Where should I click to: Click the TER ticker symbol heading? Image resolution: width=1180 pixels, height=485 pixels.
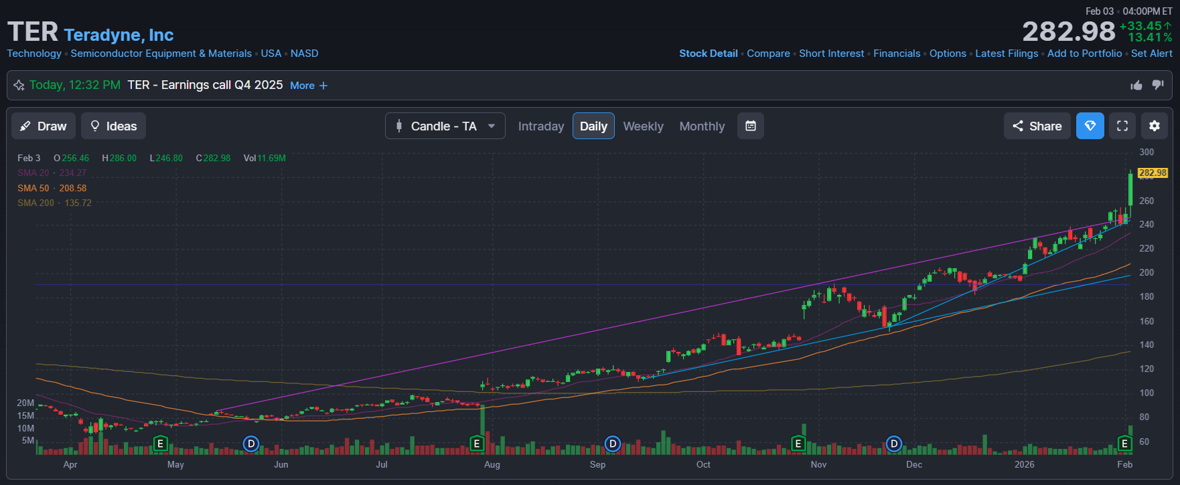tap(33, 32)
